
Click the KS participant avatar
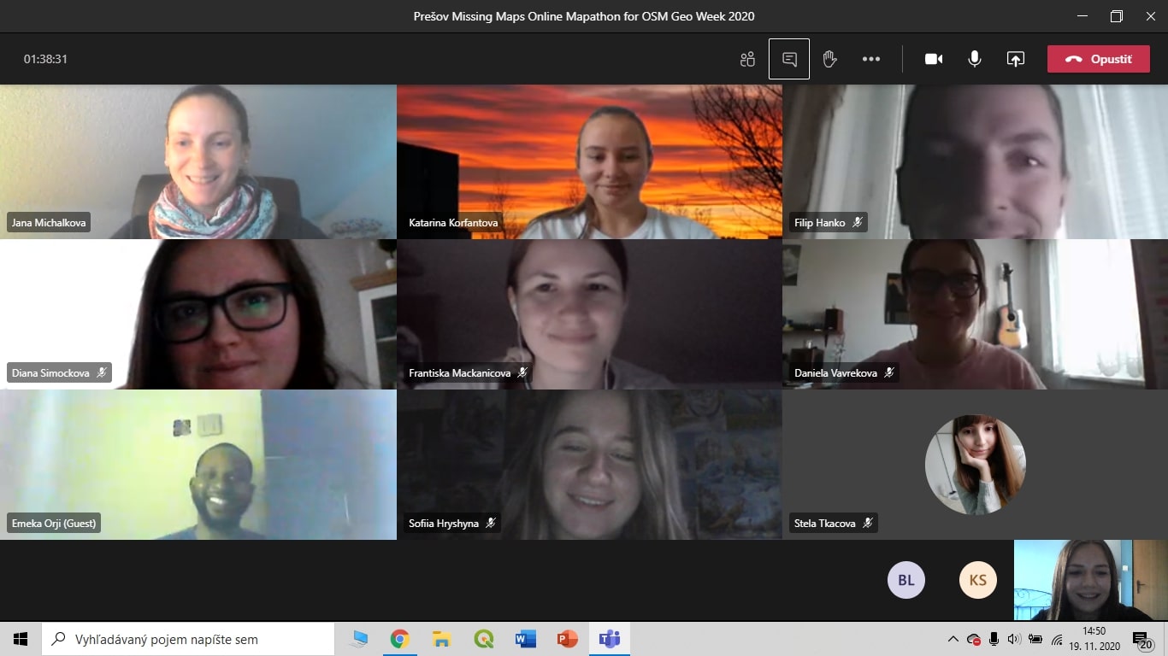point(978,580)
